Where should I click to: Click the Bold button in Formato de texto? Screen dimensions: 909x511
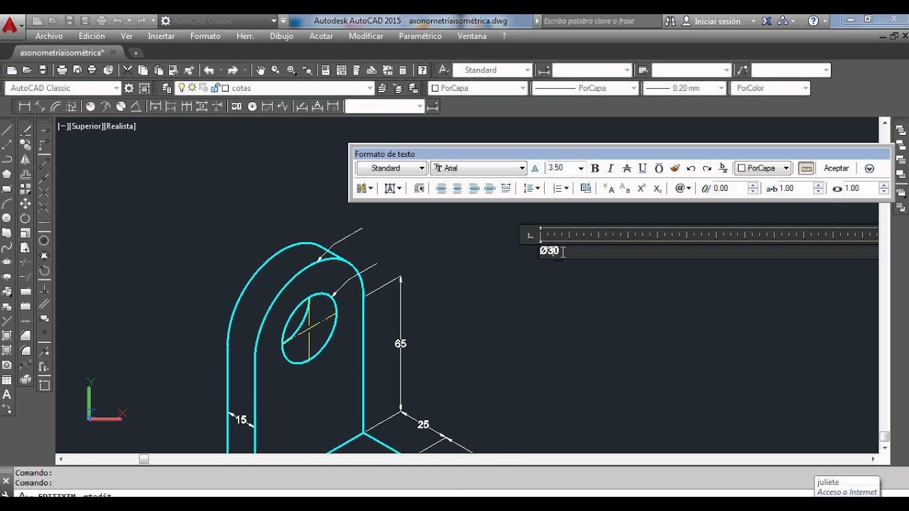tap(595, 168)
